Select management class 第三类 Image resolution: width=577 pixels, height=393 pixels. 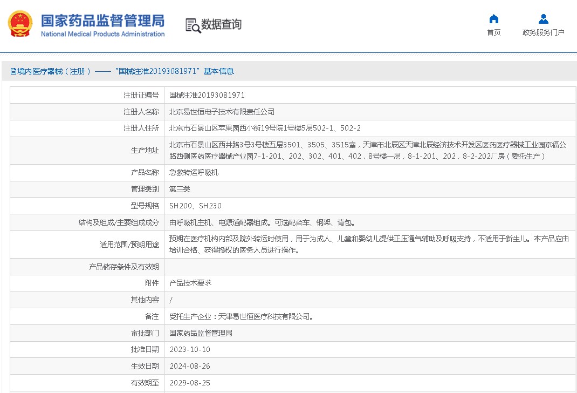click(180, 189)
